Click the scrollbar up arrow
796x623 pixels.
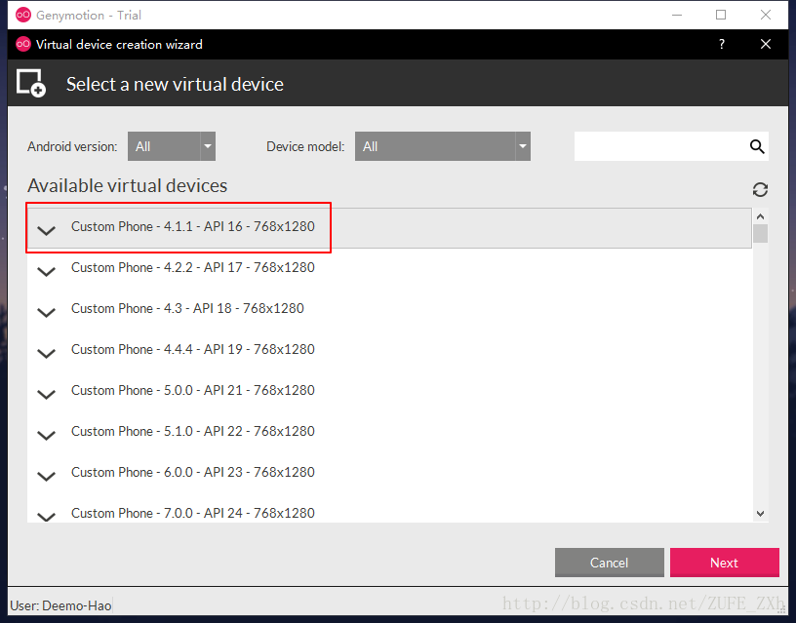pyautogui.click(x=761, y=216)
